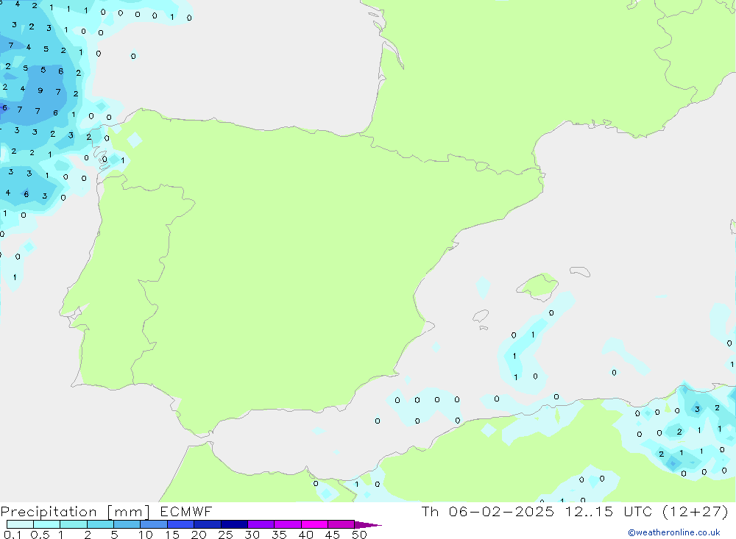736x539 pixels.
Task: Click the '9' precipitation value in the Atlantic
Action: click(40, 90)
